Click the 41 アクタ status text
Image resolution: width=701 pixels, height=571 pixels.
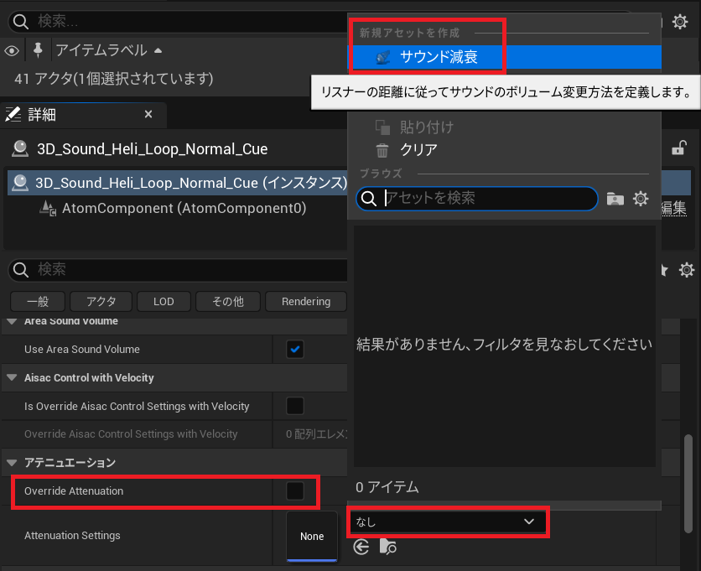(114, 79)
